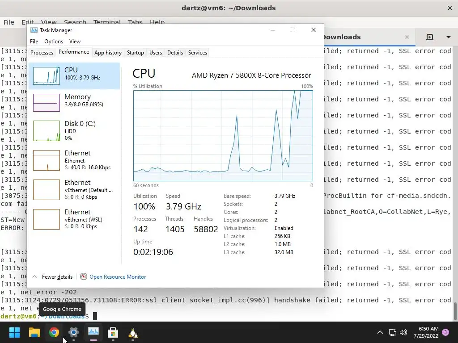Switch to the Startup tab
The image size is (458, 343).
click(135, 53)
